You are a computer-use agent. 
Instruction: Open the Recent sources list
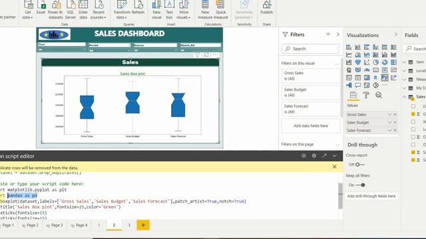[x=99, y=10]
